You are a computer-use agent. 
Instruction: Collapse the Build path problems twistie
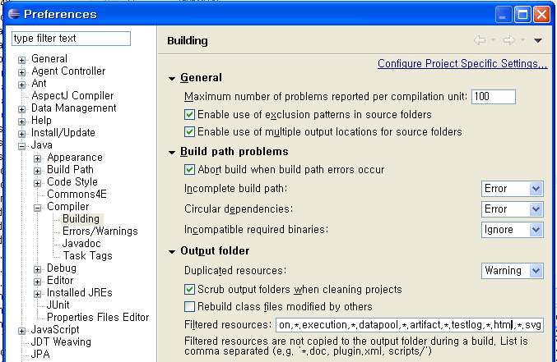172,153
